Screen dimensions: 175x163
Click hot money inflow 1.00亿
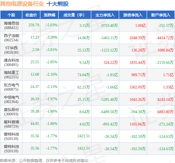click(x=141, y=25)
